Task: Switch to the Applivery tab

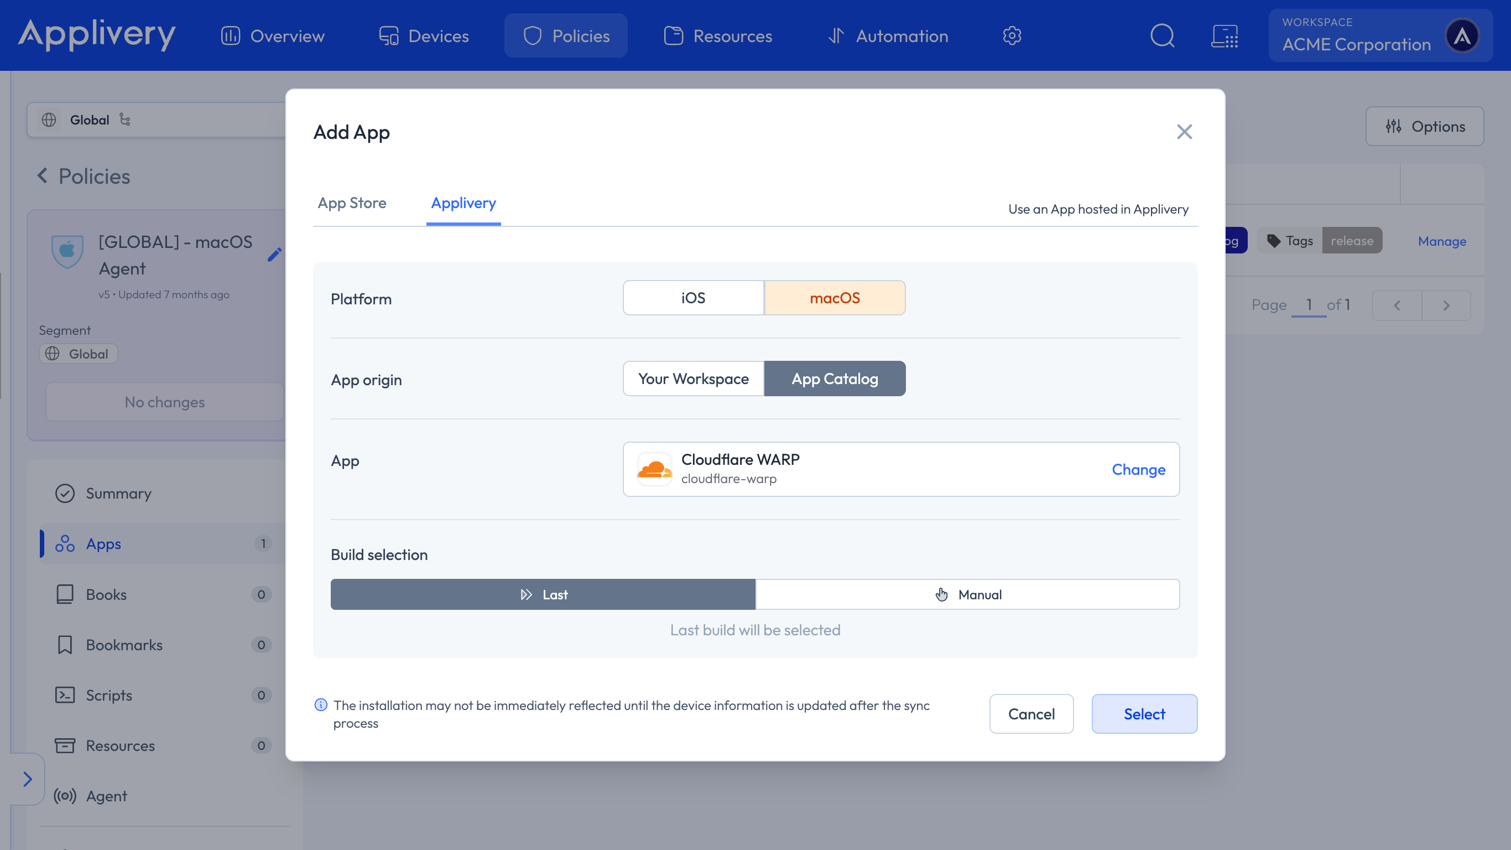Action: point(463,203)
